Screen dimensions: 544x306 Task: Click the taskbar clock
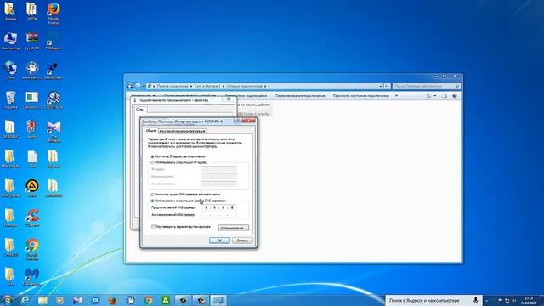point(529,300)
